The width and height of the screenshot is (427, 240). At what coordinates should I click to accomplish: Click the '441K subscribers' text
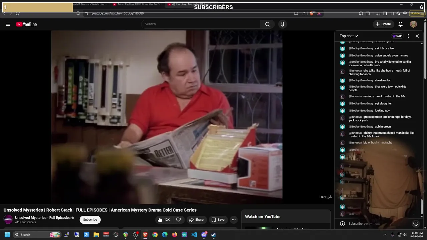coord(25,222)
